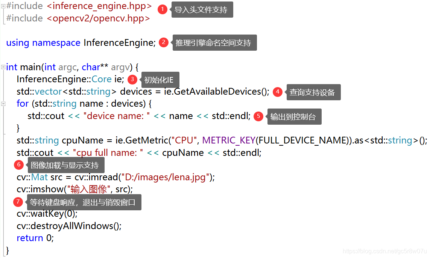
Task: Click marker 5 on the std::cout line
Action: [x=258, y=116]
